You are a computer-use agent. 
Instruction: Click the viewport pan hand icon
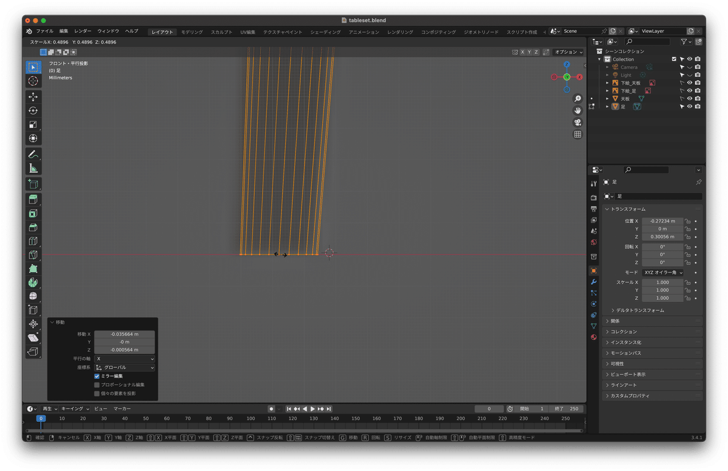point(578,110)
